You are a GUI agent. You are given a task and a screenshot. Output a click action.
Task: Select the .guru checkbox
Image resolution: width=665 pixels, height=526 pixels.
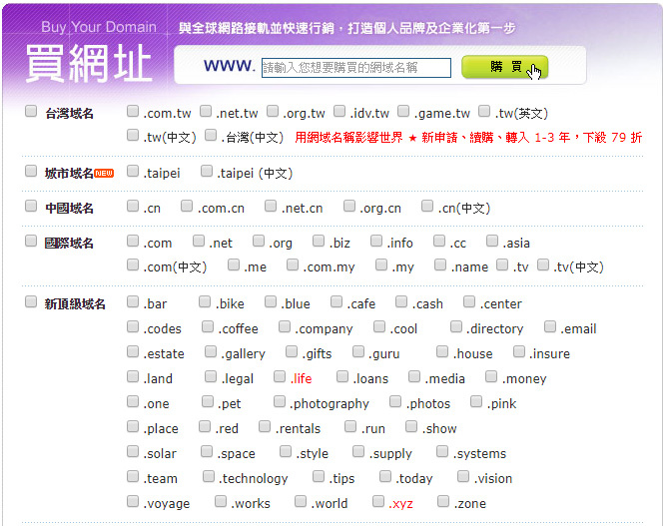pyautogui.click(x=358, y=352)
